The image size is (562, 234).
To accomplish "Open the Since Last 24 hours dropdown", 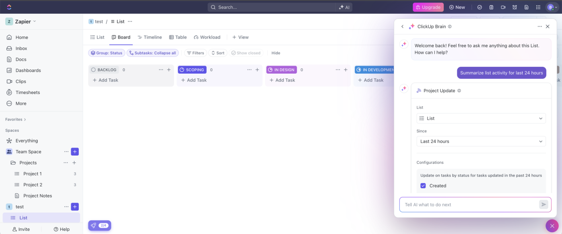I will coord(481,141).
